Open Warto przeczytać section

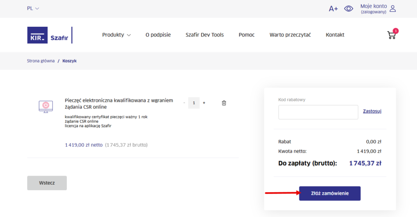290,35
